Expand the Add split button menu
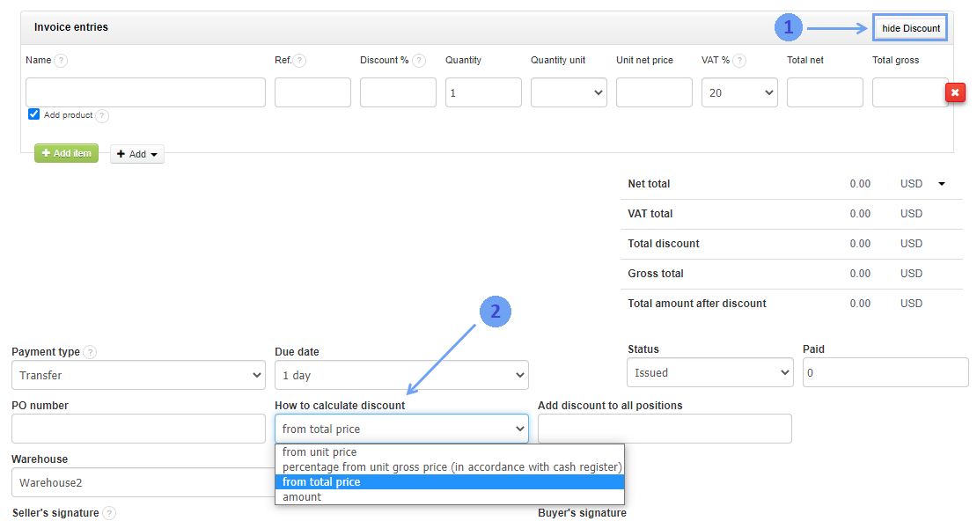The image size is (977, 521). click(137, 154)
